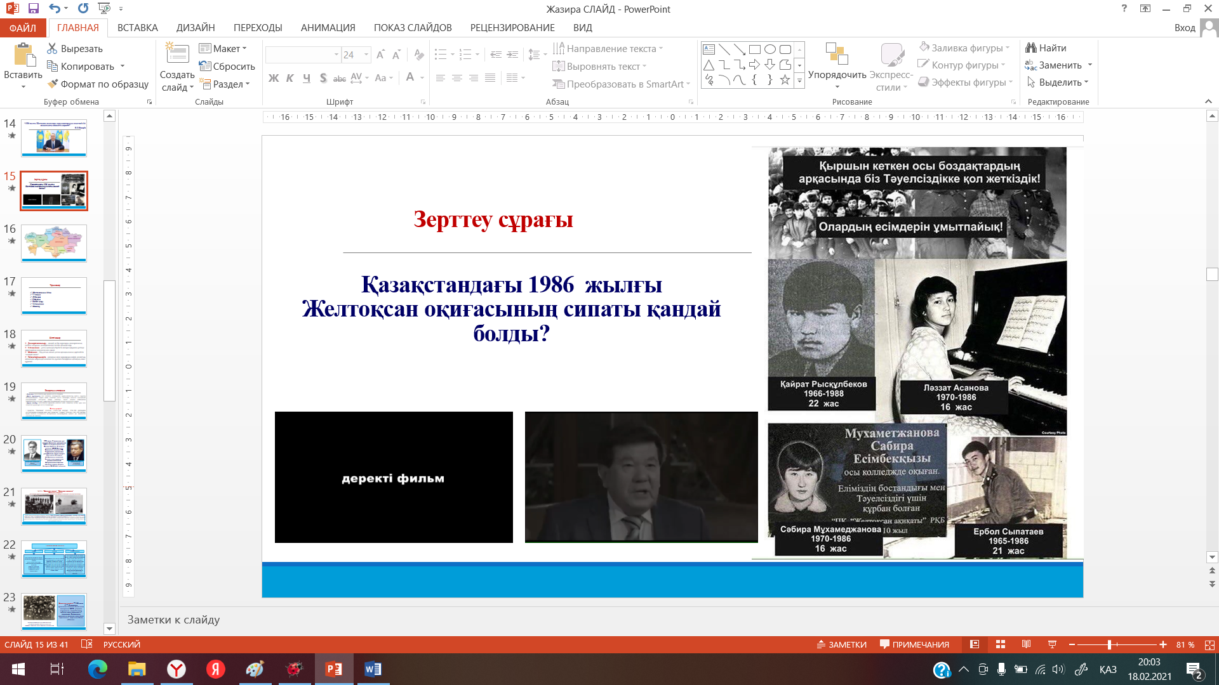Screen dimensions: 1219x685
Task: Toggle the ПРИМЕЧАНИЯ comments pane
Action: point(914,644)
